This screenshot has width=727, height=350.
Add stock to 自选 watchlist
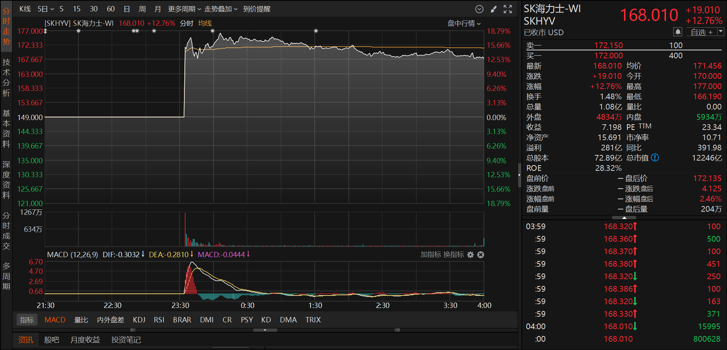(702, 32)
